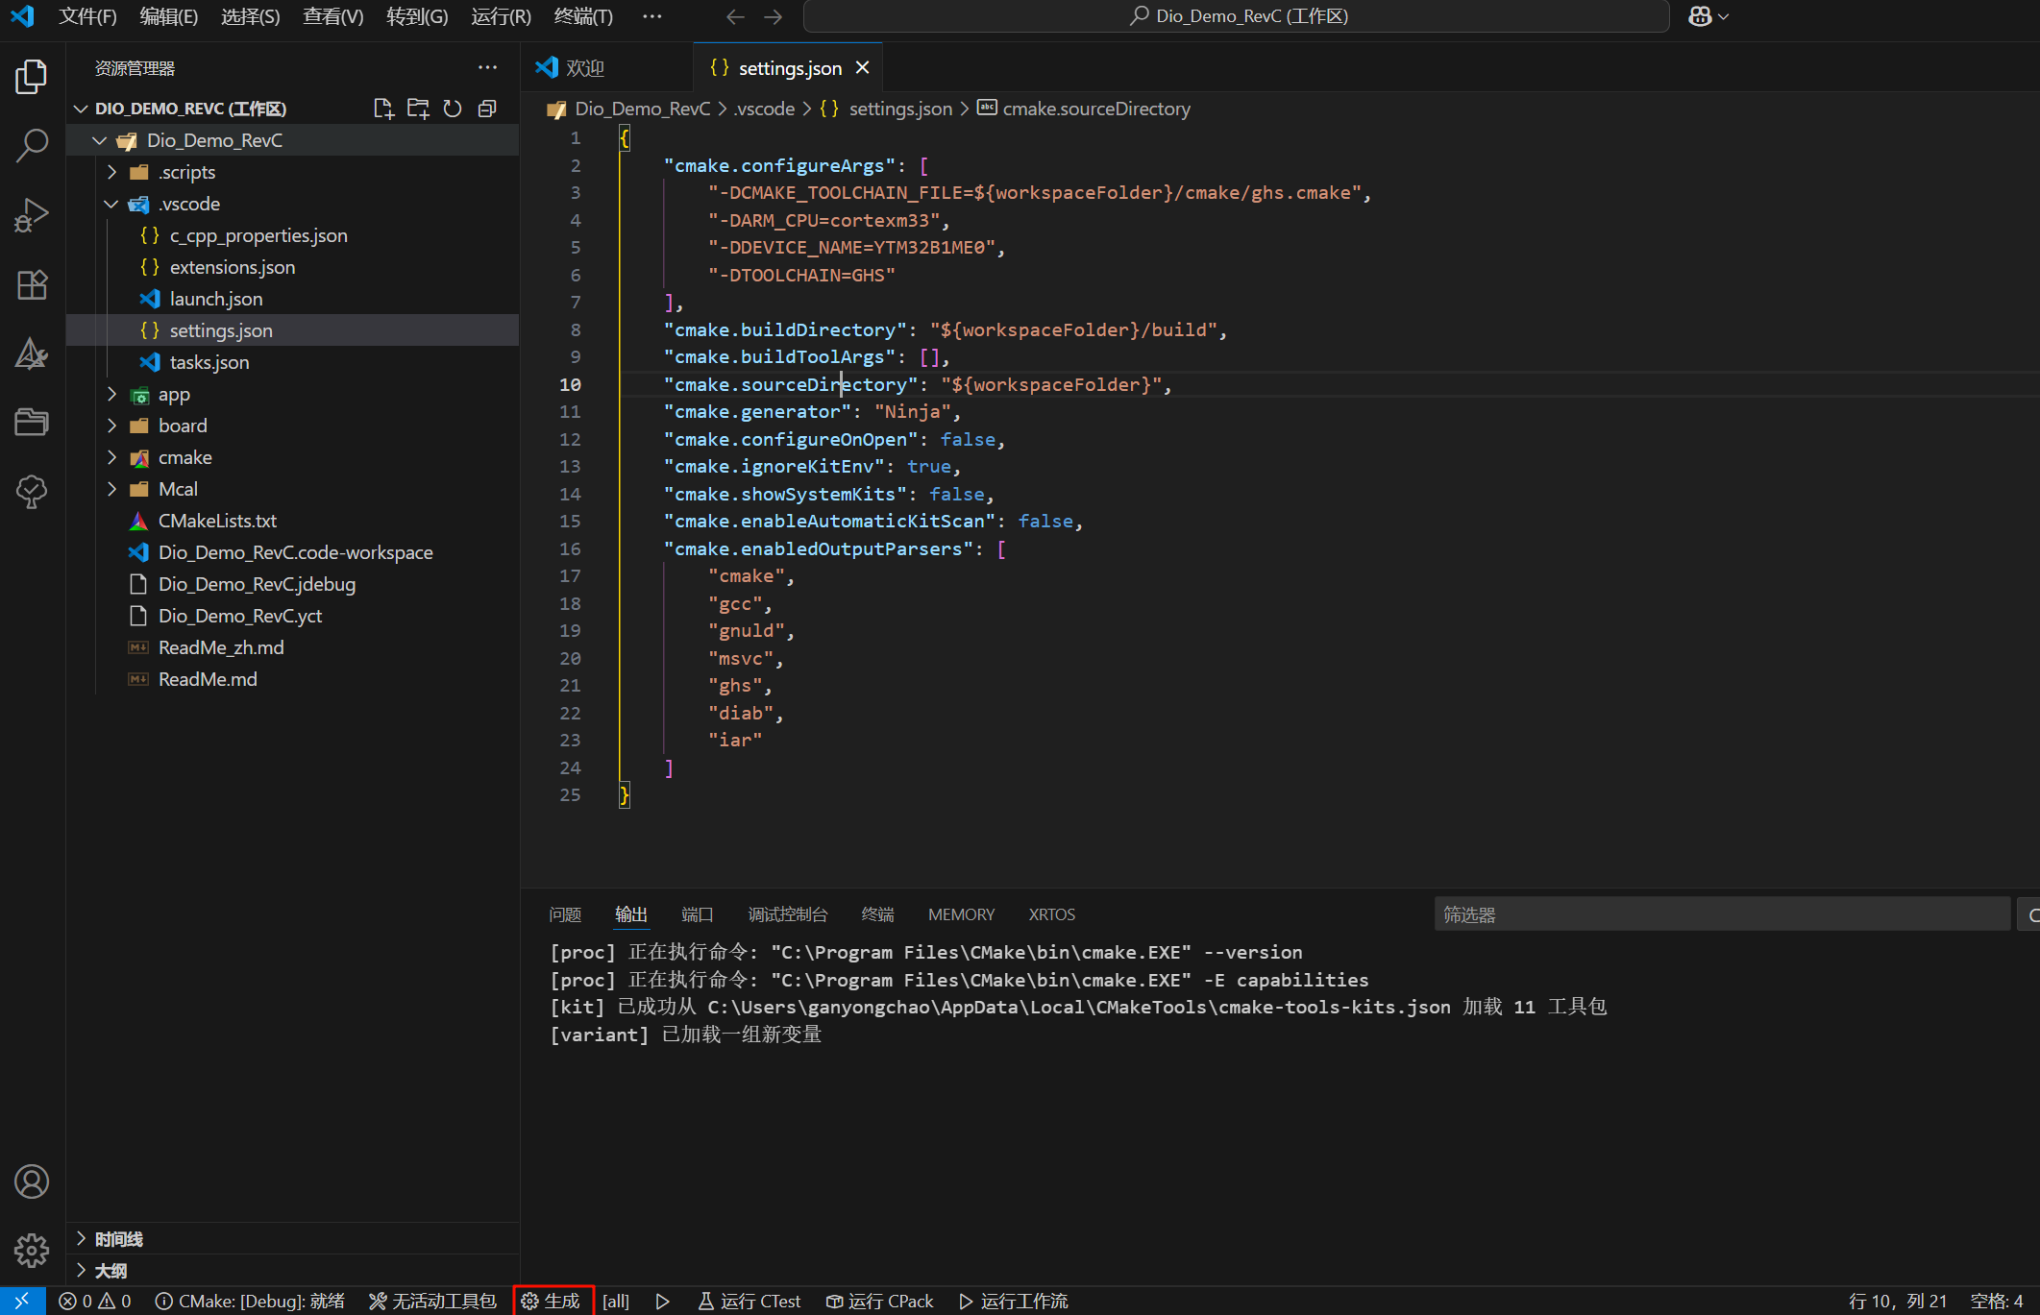Viewport: 2040px width, 1315px height.
Task: Run the CMake workflow (运行工作流)
Action: click(x=1014, y=1301)
